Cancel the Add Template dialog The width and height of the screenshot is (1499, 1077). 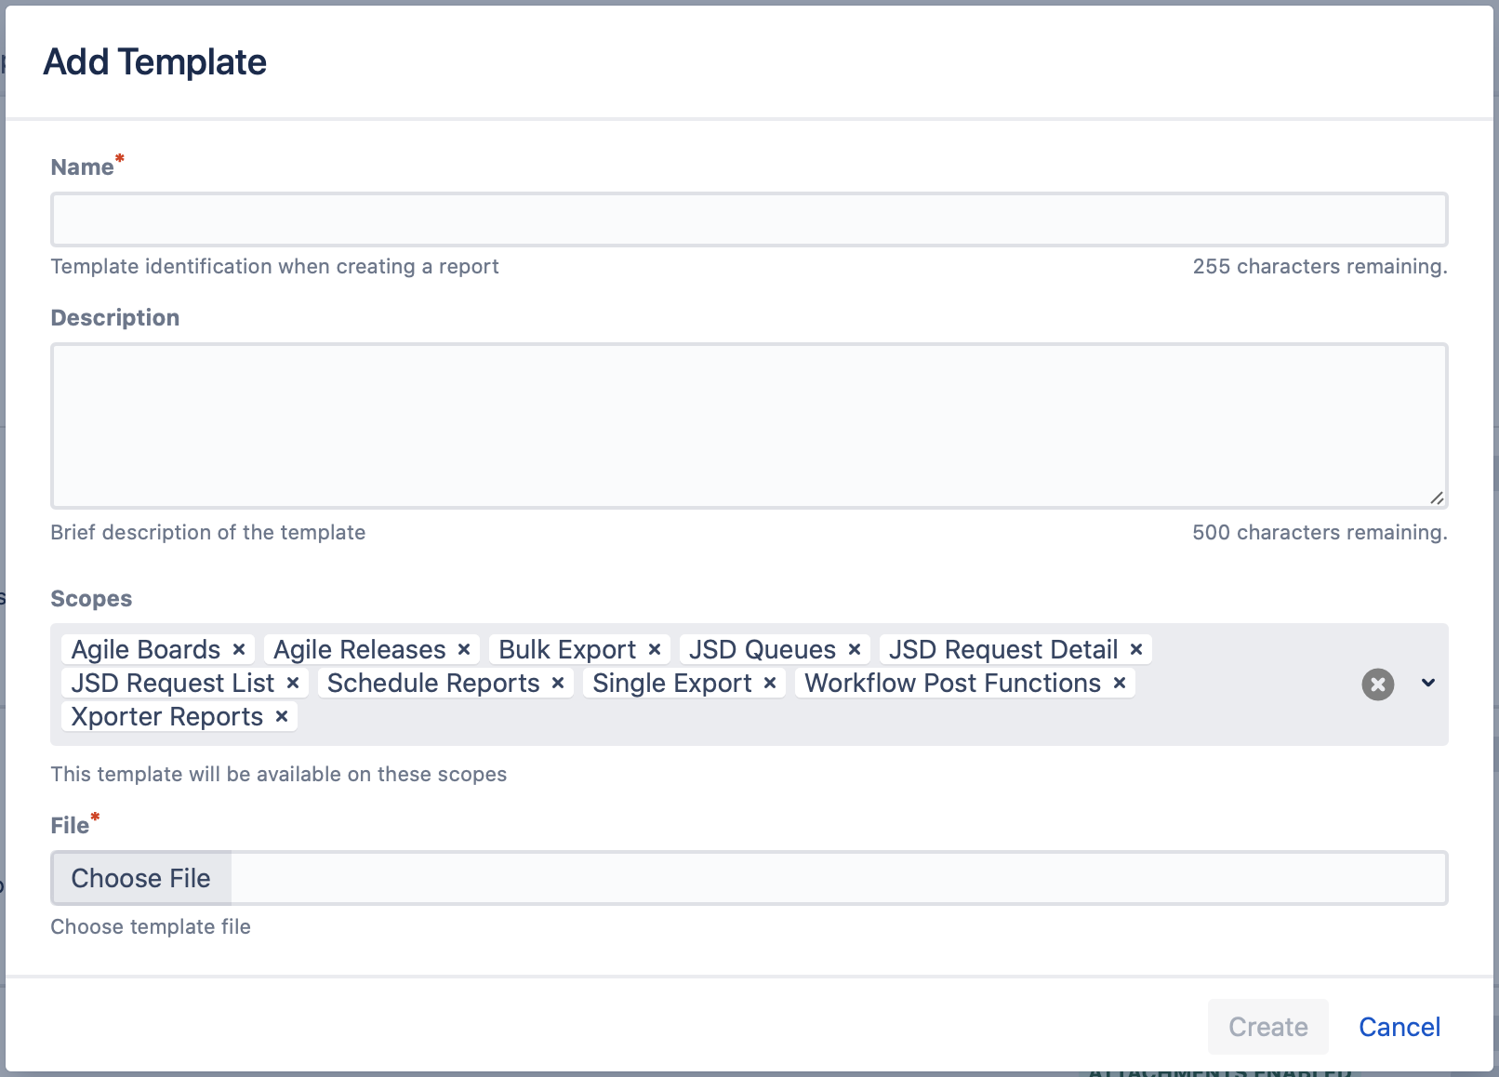click(1399, 1027)
